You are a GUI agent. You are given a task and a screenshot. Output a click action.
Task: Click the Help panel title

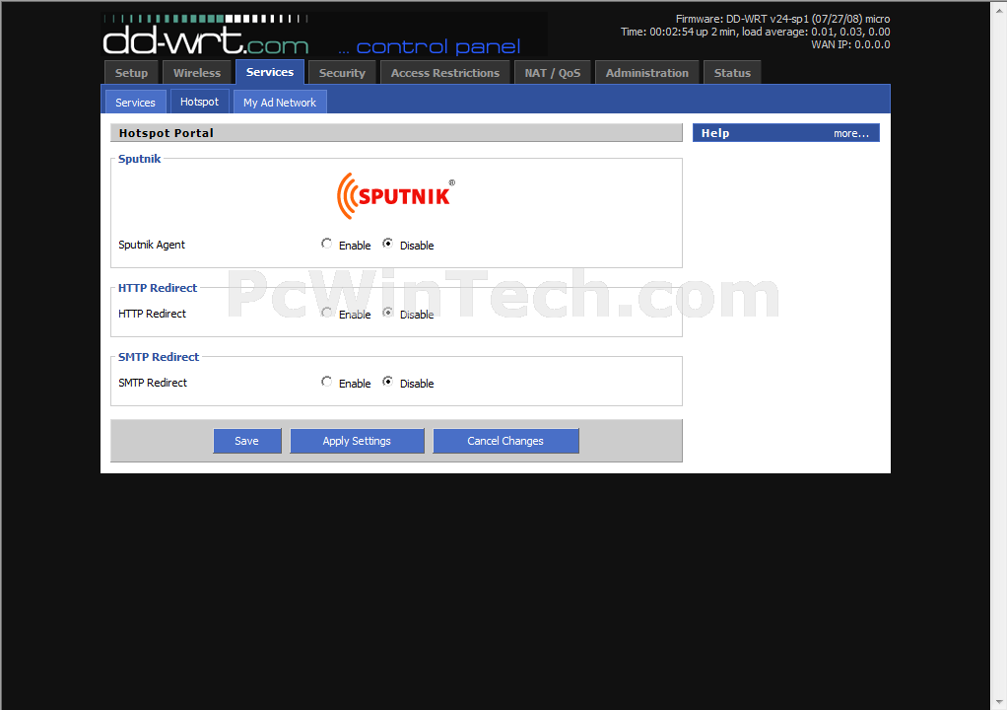click(715, 133)
